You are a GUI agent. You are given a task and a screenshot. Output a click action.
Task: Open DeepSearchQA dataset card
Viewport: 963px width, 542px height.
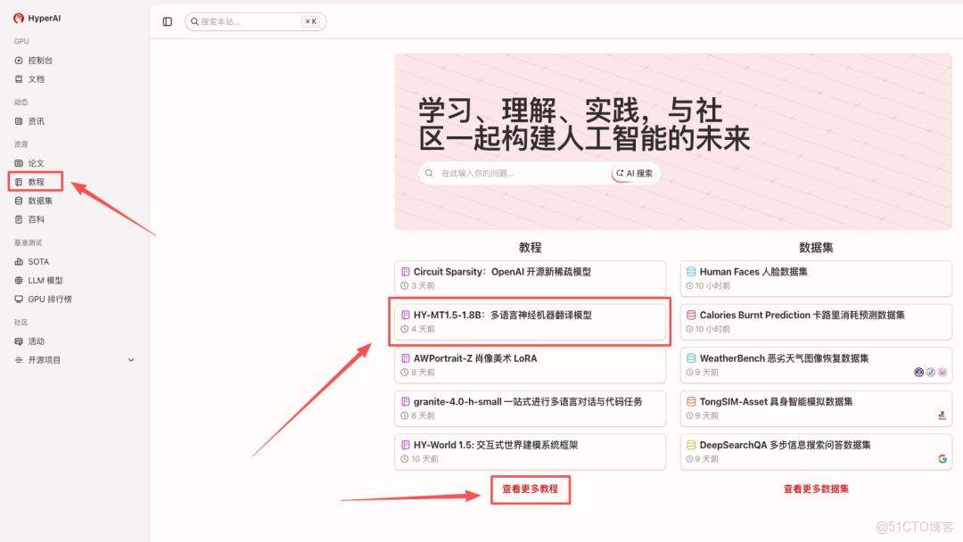click(816, 452)
